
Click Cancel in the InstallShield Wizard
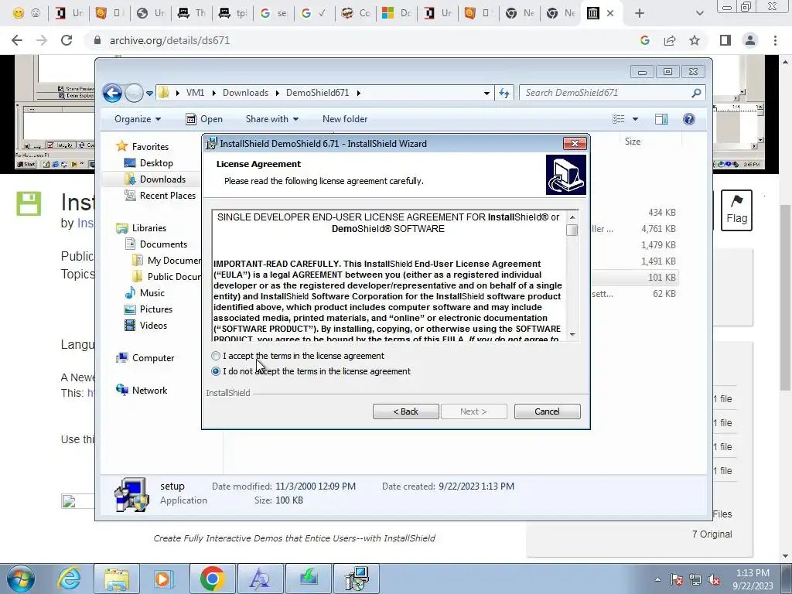547,411
